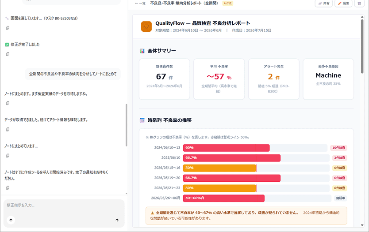Viewport: 369px width, 232px height.
Task: Click the 編集 edit button
Action: click(343, 4)
